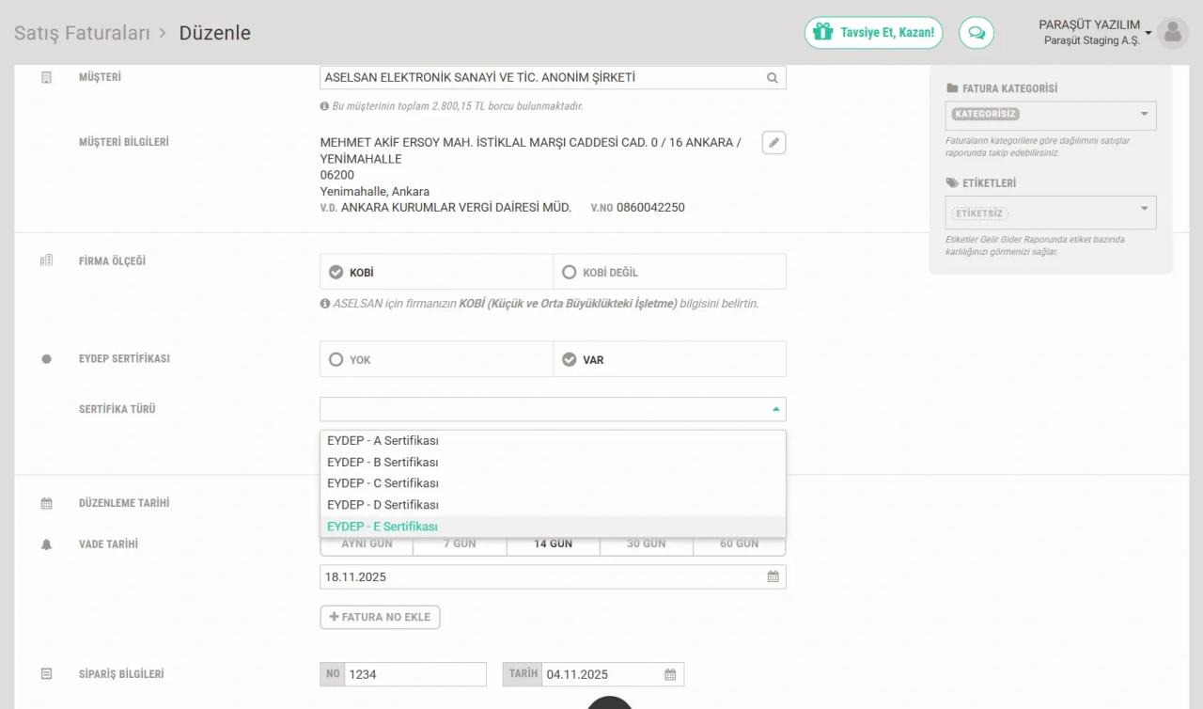Screen dimensions: 1203x709
Task: Expand the Etiketleri dropdown
Action: 1144,209
